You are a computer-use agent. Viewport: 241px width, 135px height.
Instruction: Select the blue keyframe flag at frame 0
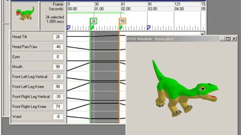point(69,28)
